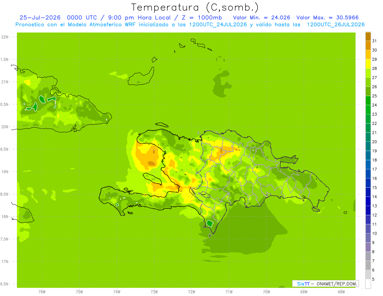Click the yellow colorbar segment between 28 and 29
This screenshot has width=383, height=296.
(368, 64)
